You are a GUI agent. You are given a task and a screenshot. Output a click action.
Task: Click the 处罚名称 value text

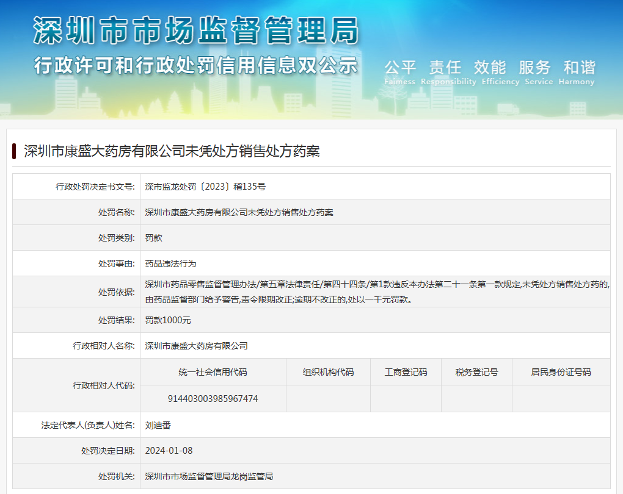click(239, 212)
